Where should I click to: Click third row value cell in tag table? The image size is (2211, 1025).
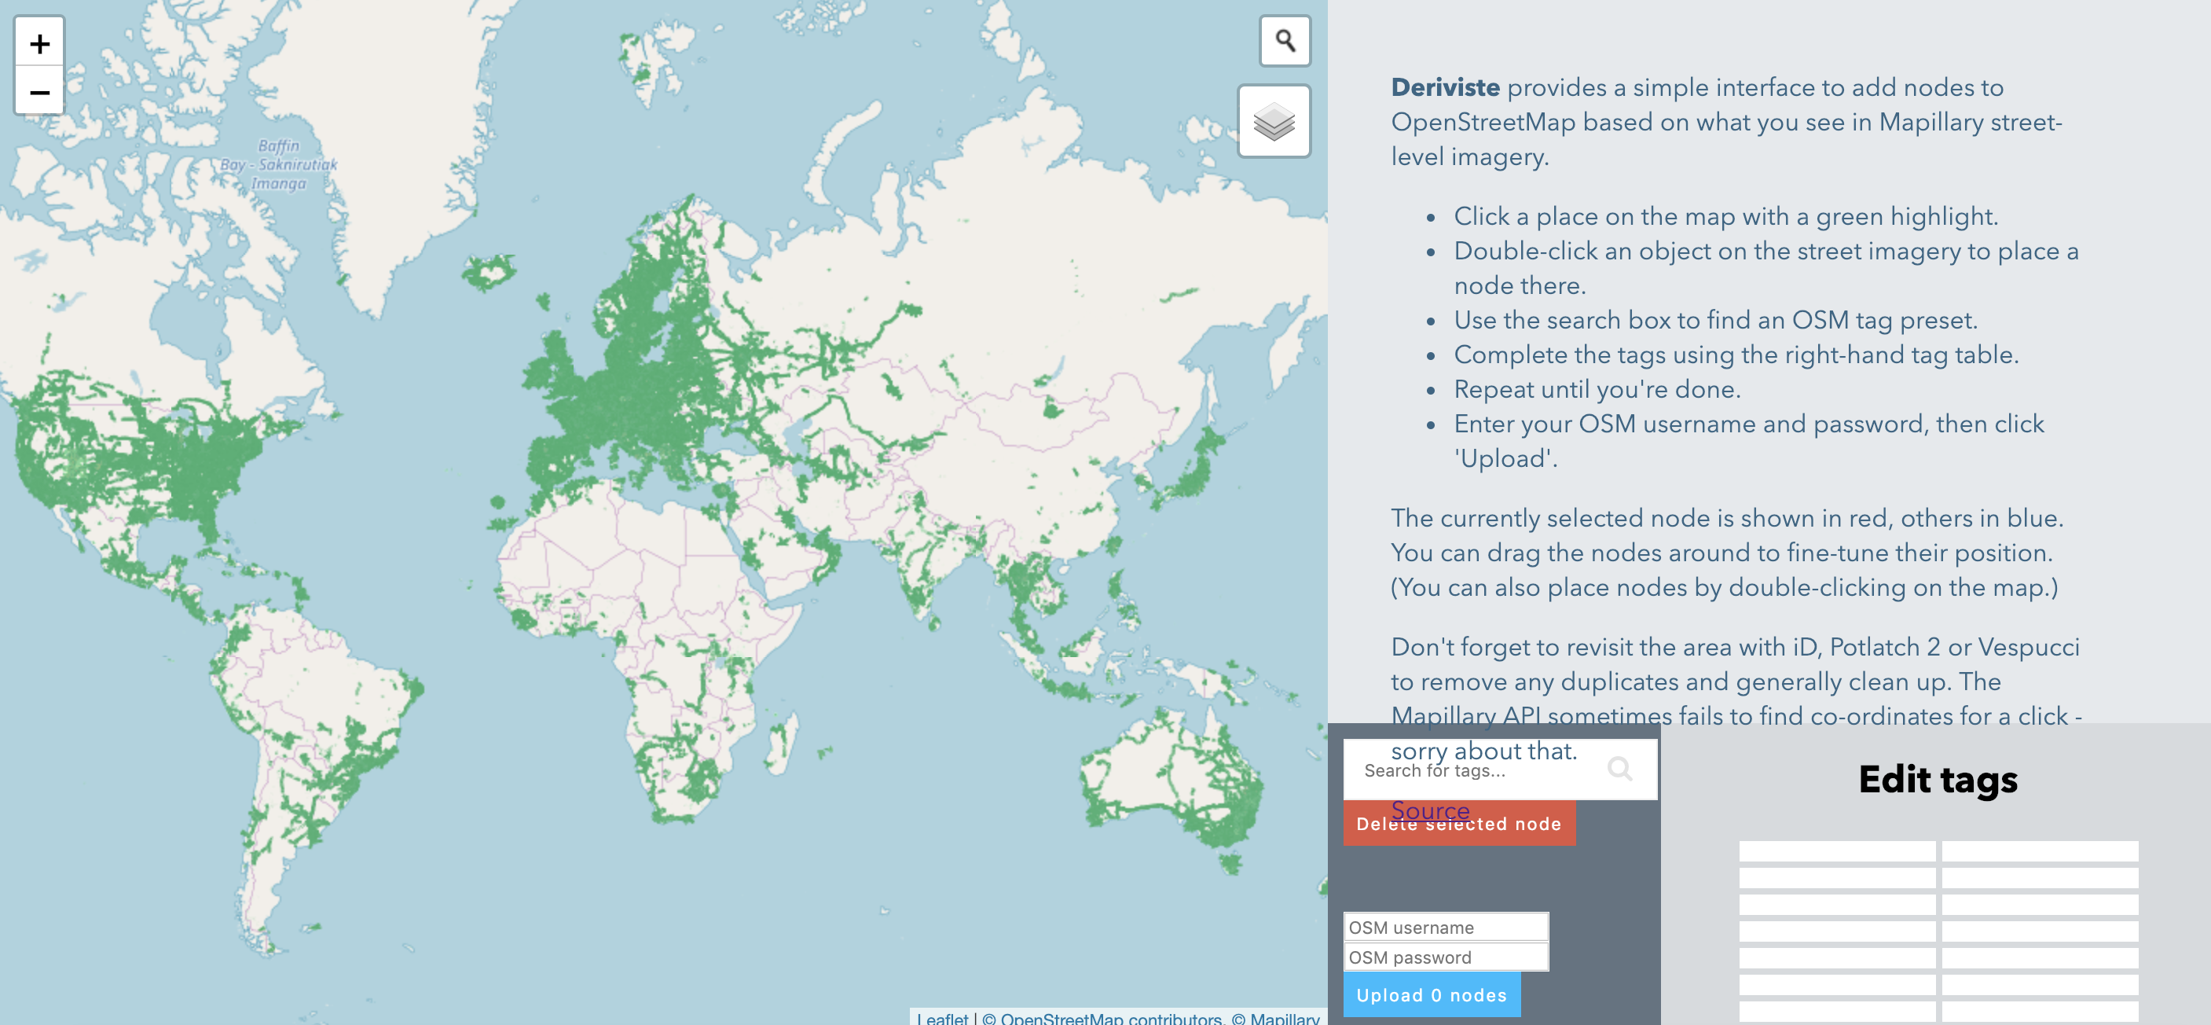click(2040, 904)
